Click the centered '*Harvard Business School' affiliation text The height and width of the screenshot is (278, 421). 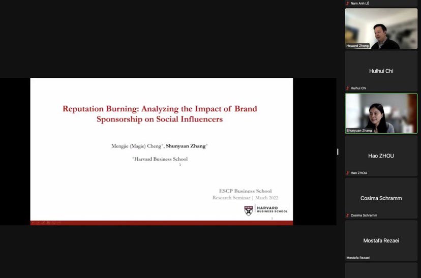pos(160,159)
